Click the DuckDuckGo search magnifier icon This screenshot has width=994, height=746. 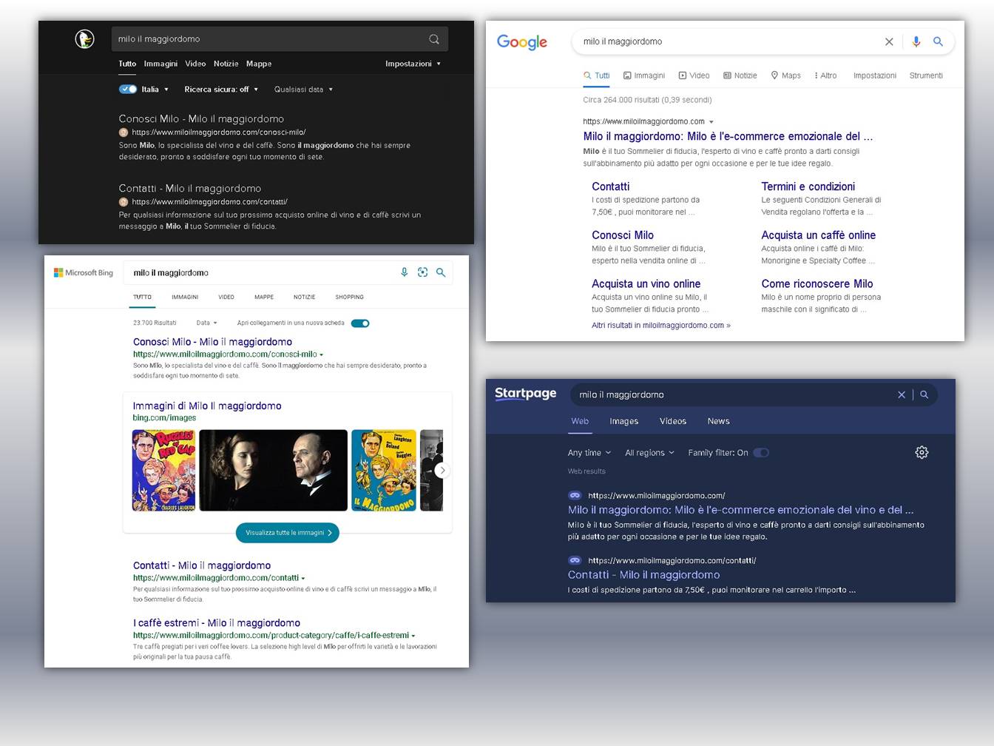434,39
